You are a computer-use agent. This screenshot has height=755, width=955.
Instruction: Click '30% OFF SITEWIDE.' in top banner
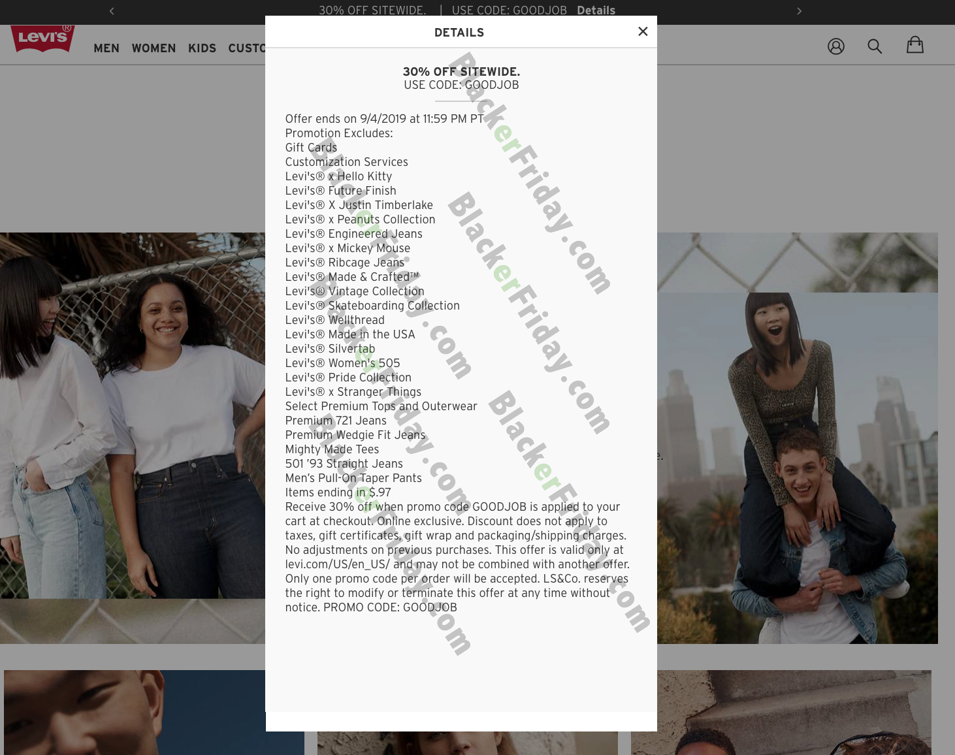[x=372, y=10]
